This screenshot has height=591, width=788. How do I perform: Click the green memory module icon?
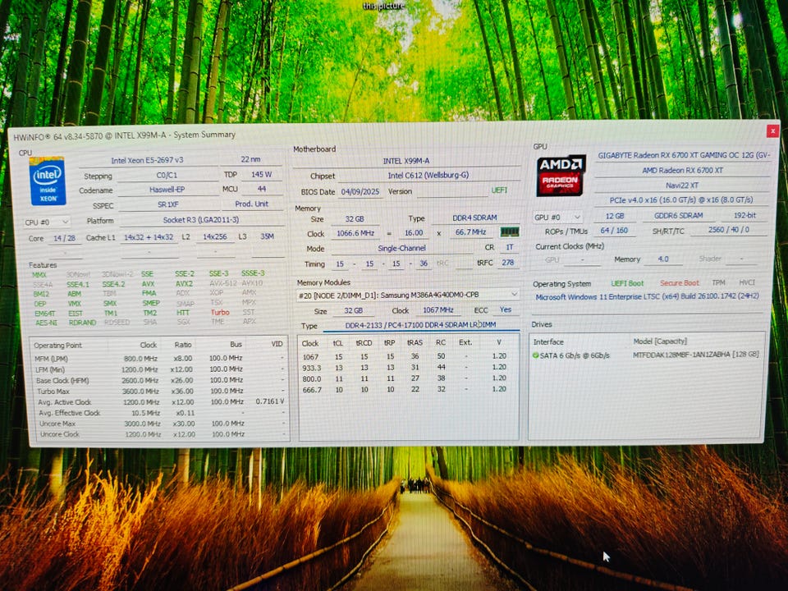click(x=509, y=232)
